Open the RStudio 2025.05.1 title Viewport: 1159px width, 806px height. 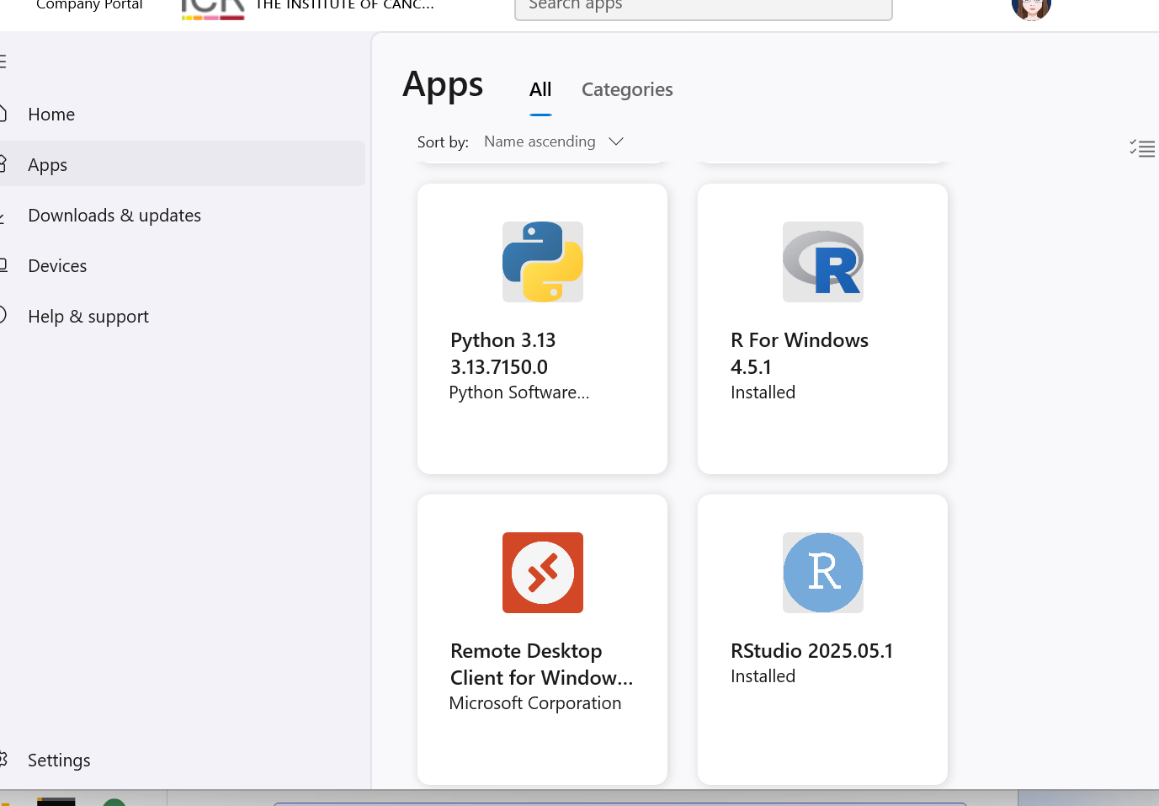click(x=812, y=651)
